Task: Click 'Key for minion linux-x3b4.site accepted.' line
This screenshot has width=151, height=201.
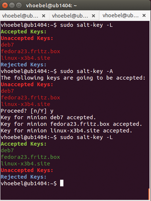Action: pyautogui.click(x=66, y=131)
